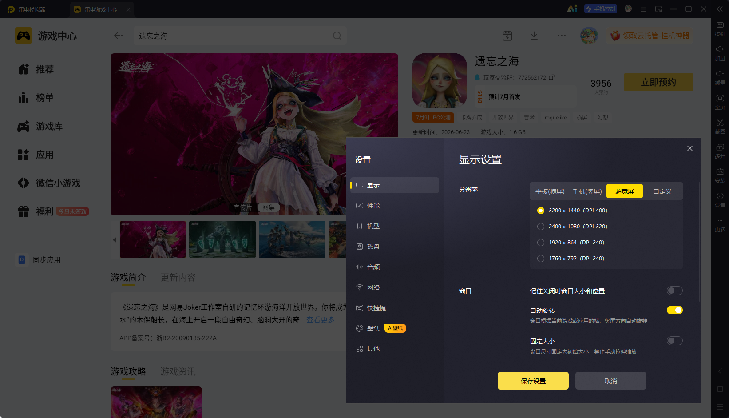This screenshot has height=418, width=729.
Task: Select the first pink screenshot thumbnail
Action: click(x=153, y=239)
